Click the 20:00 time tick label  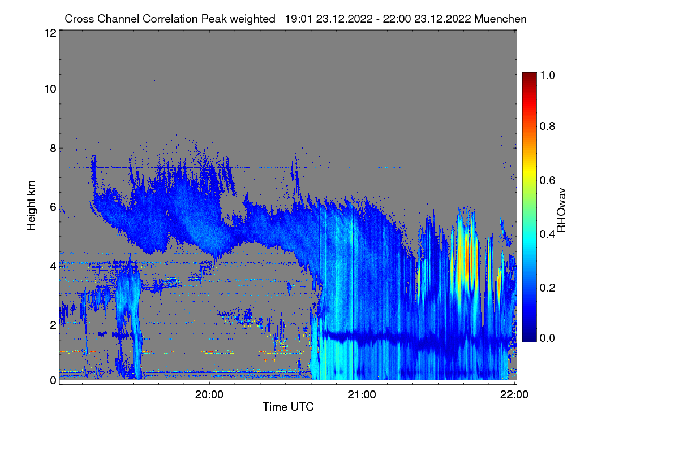pos(209,395)
